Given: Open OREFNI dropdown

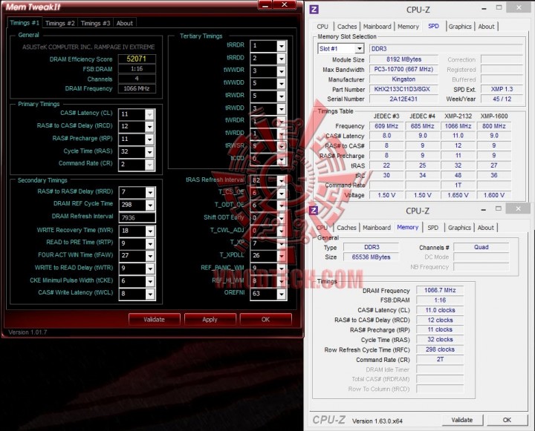Looking at the screenshot, I should coord(282,294).
